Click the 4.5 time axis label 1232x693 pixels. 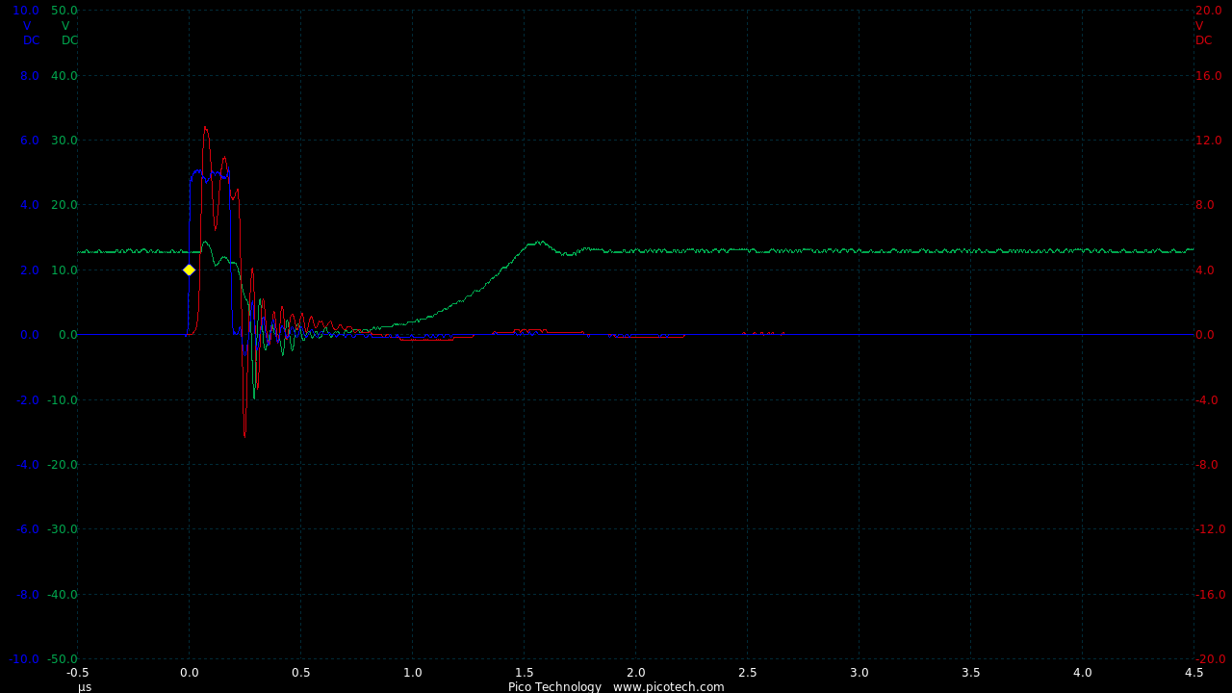1193,672
